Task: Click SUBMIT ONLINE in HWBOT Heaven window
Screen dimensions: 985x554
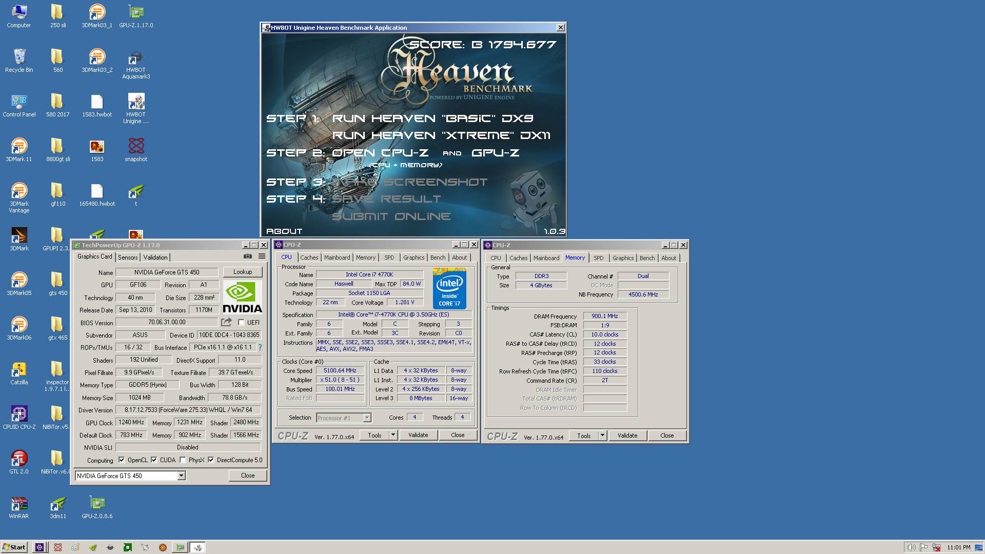Action: point(391,216)
